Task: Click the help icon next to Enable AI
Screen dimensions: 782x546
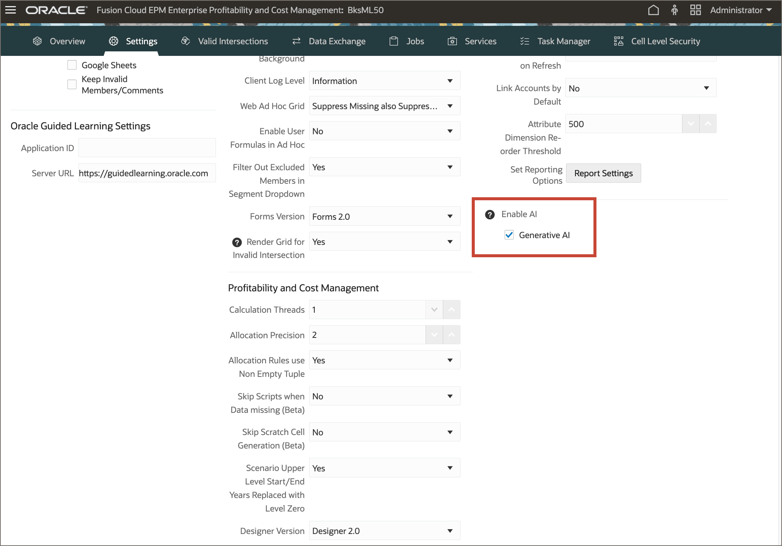Action: pyautogui.click(x=489, y=214)
